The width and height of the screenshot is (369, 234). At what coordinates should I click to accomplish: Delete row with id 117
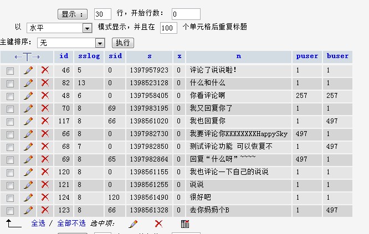tap(45, 121)
